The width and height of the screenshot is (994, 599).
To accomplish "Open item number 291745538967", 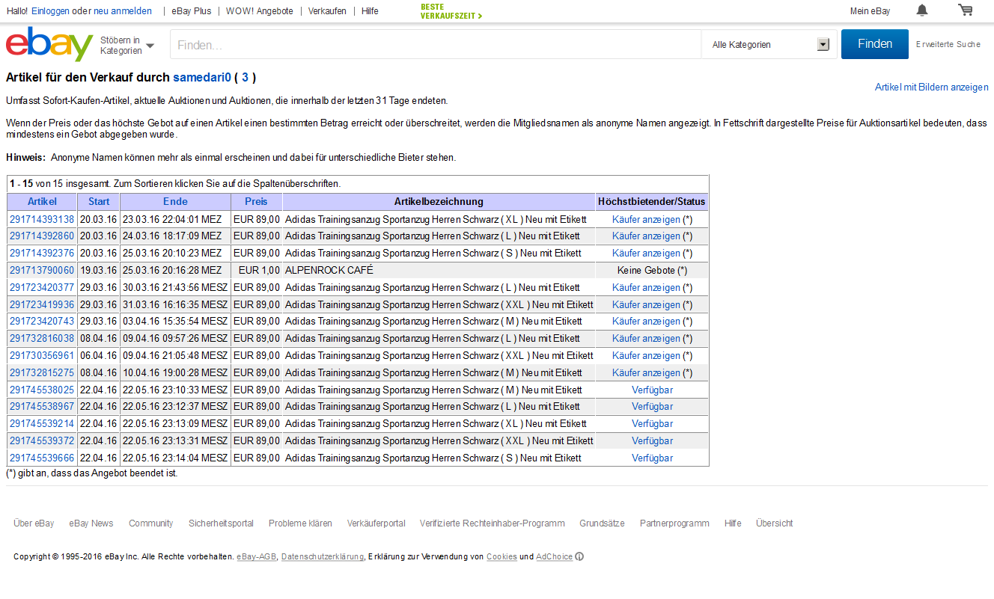I will (42, 406).
